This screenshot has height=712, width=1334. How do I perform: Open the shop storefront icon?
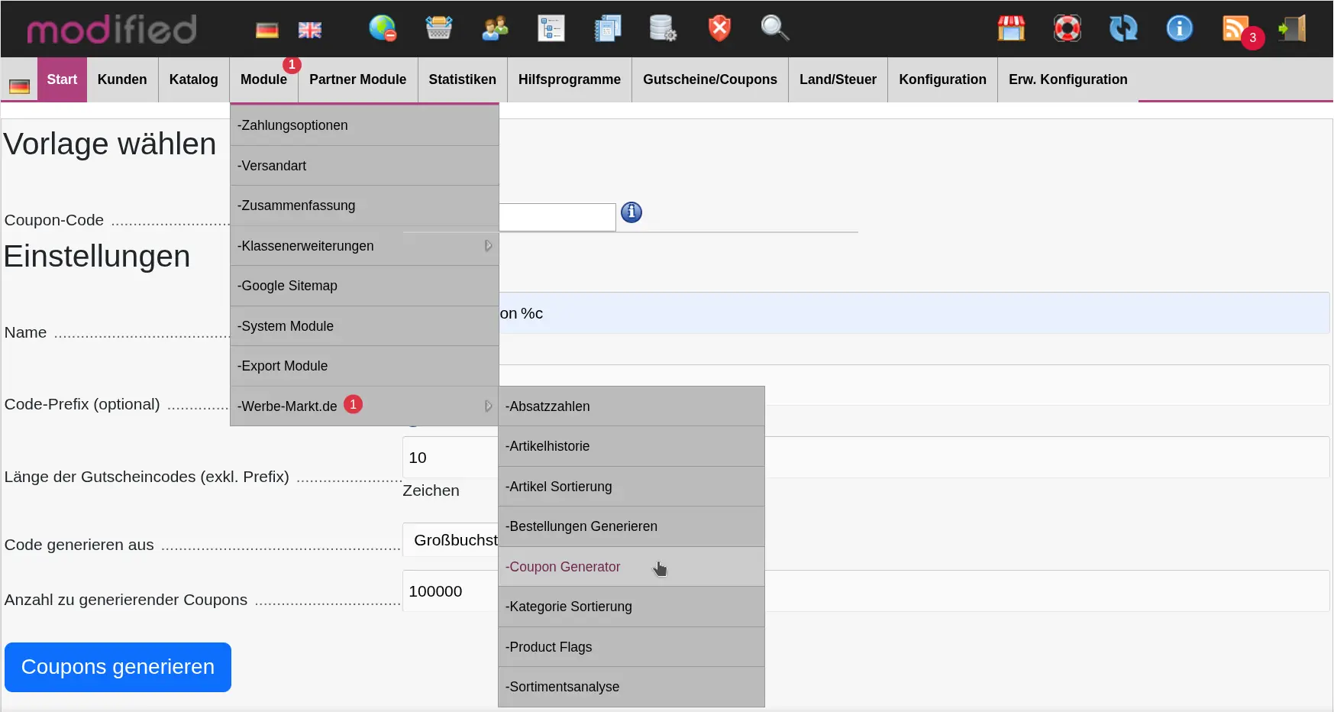(1011, 28)
